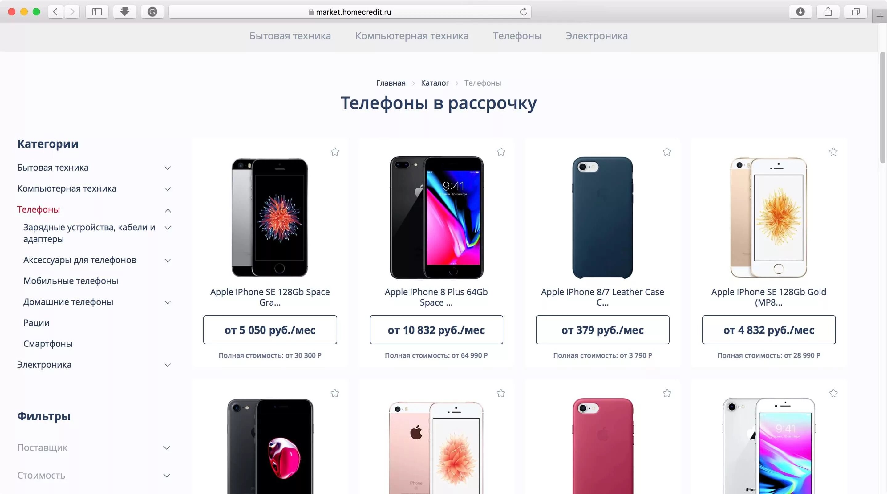Mark the iPhone SE 128Gb Gold as favorite
887x494 pixels.
click(833, 152)
